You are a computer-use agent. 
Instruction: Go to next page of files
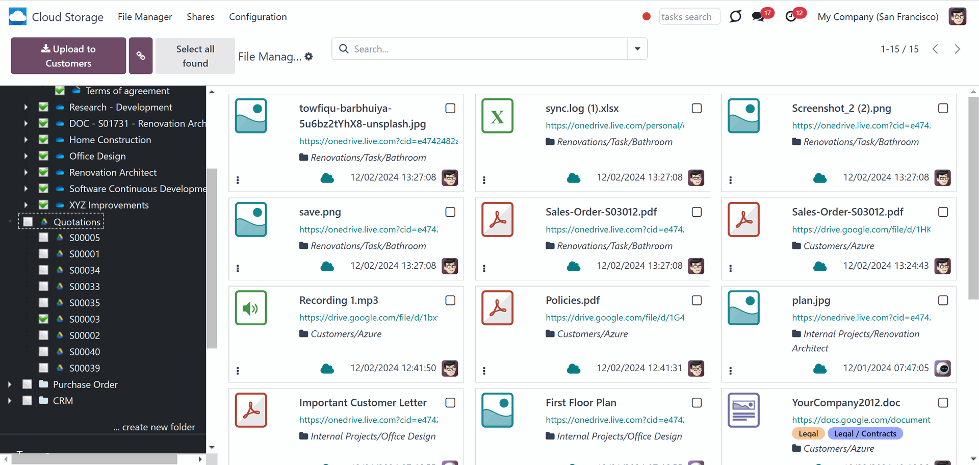click(x=957, y=49)
